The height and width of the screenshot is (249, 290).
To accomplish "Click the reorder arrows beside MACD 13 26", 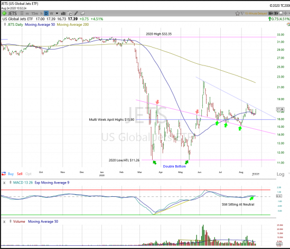I will (x=11, y=183).
